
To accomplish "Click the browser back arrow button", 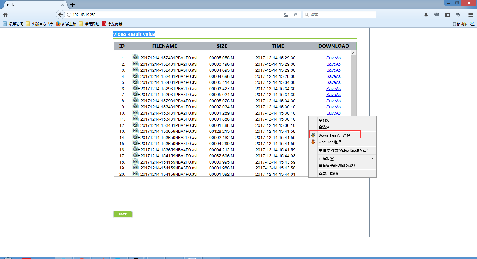I will pyautogui.click(x=61, y=15).
